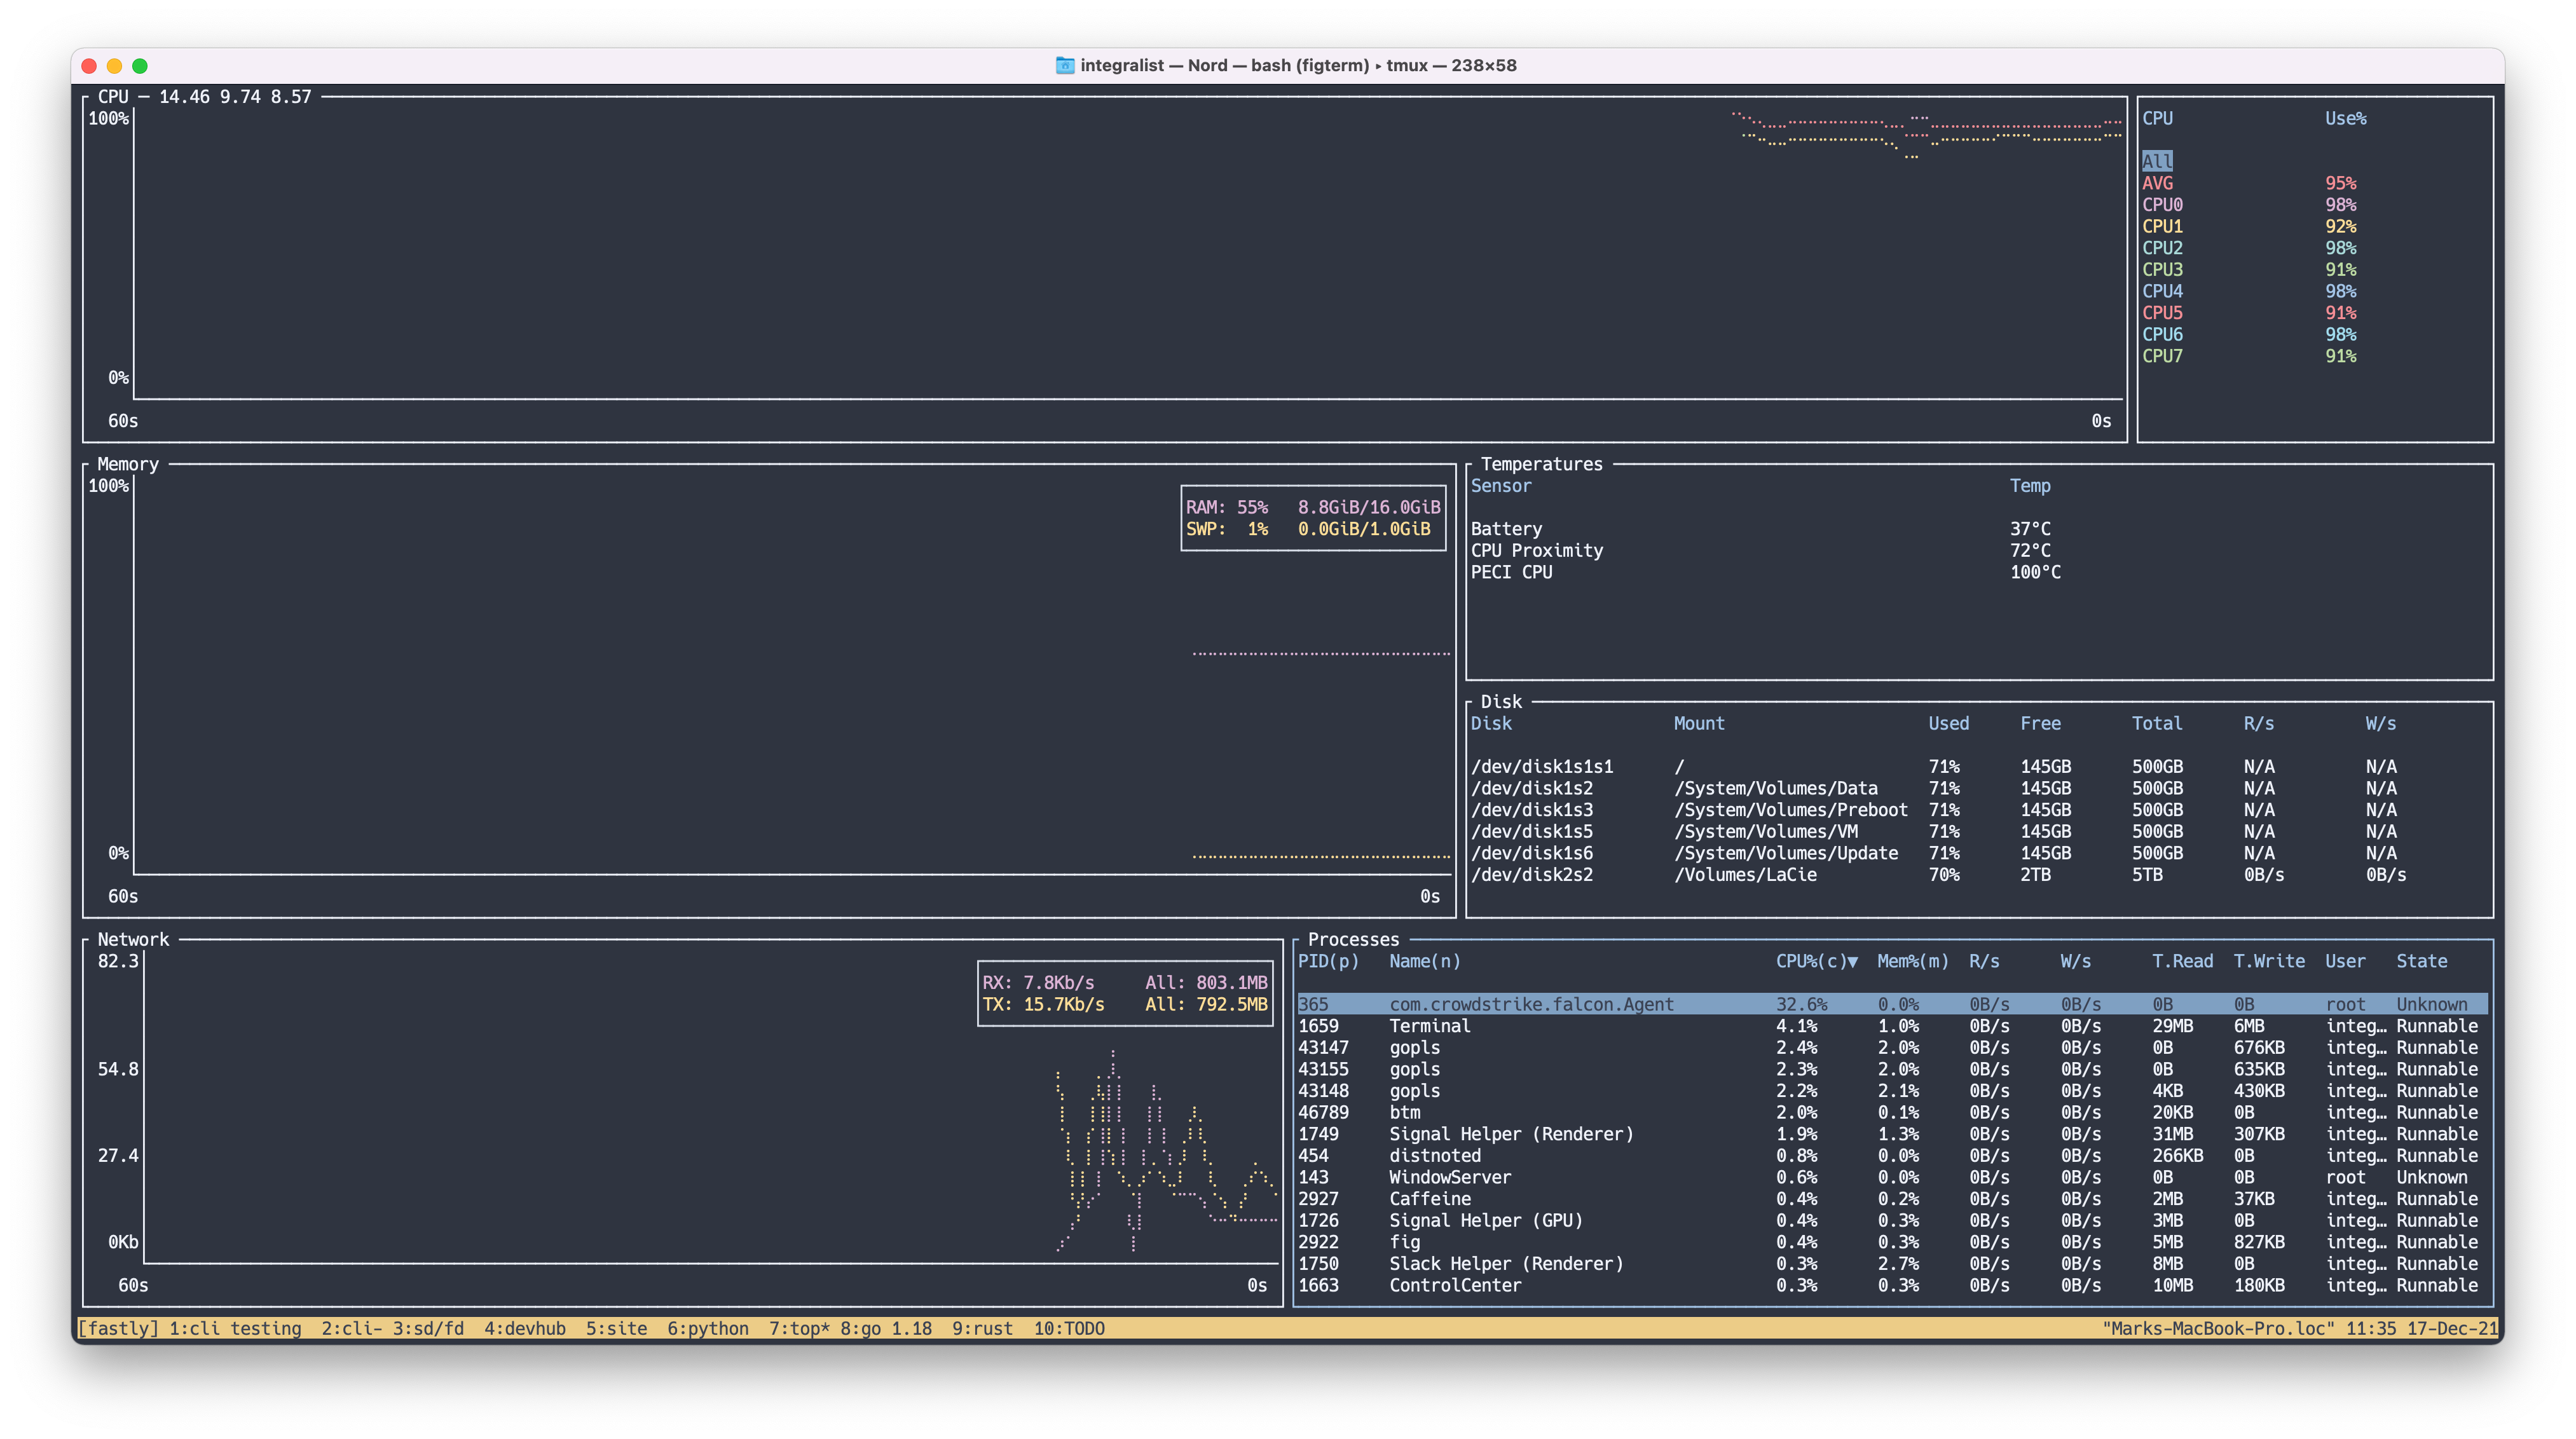Viewport: 2576px width, 1439px height.
Task: Toggle the AVG CPU graph line
Action: coord(2159,182)
